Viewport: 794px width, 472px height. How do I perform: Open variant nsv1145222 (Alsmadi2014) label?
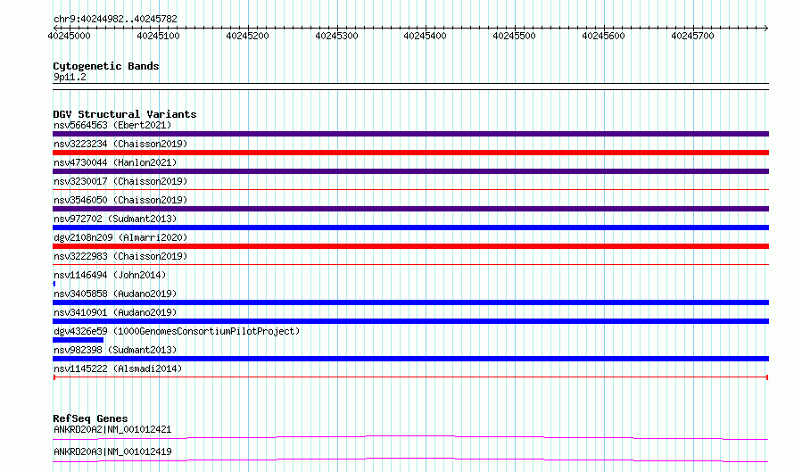[x=118, y=368]
